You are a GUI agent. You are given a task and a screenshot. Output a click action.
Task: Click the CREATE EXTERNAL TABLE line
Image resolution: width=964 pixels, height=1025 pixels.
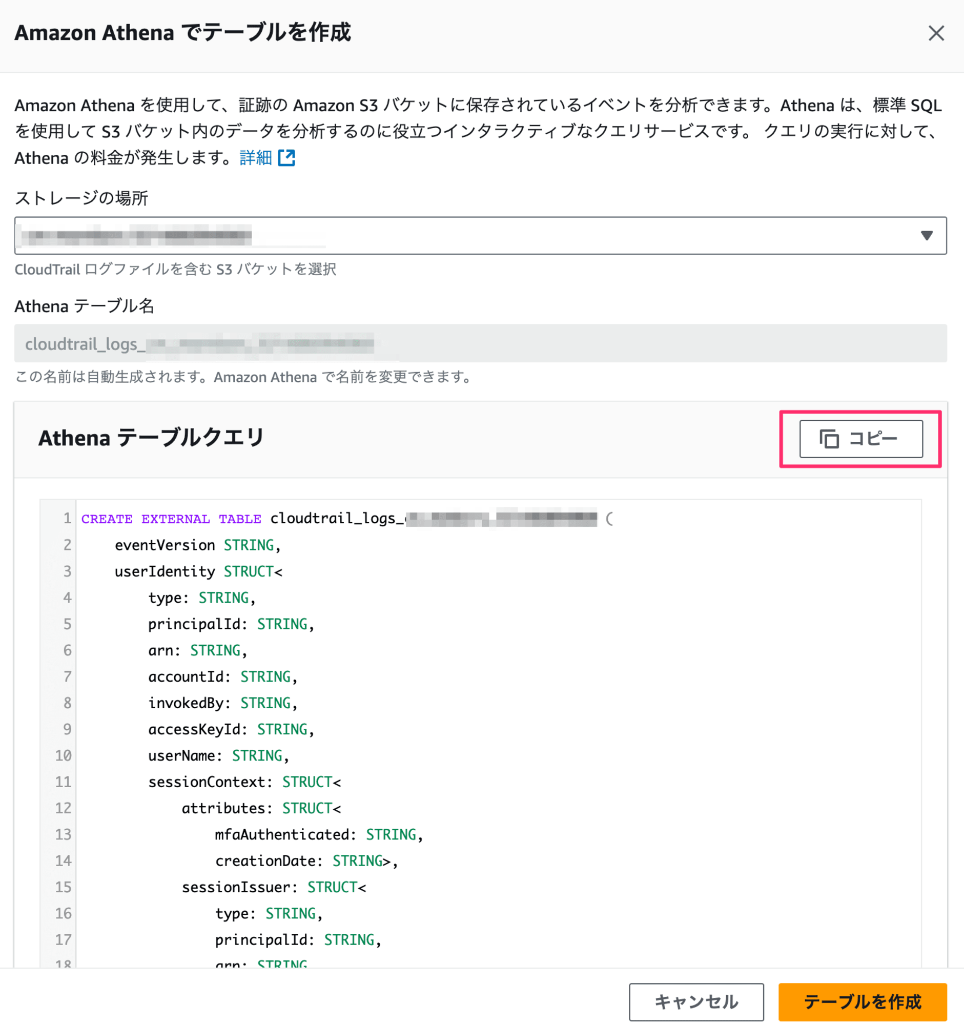click(347, 519)
